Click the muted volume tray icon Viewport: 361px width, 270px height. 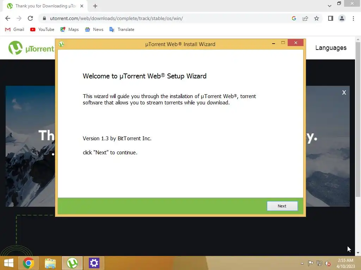coord(328,263)
